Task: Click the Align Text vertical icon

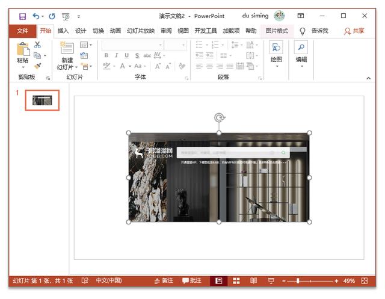Action: click(x=250, y=55)
